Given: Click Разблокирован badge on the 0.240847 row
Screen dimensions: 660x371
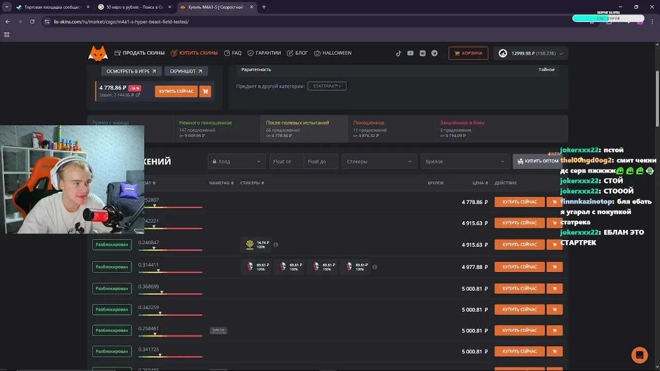Looking at the screenshot, I should click(112, 244).
